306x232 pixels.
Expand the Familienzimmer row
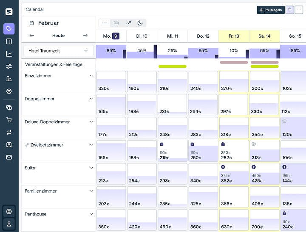[91, 191]
